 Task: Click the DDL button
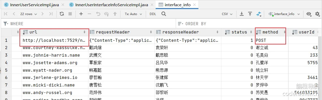click(153, 14)
